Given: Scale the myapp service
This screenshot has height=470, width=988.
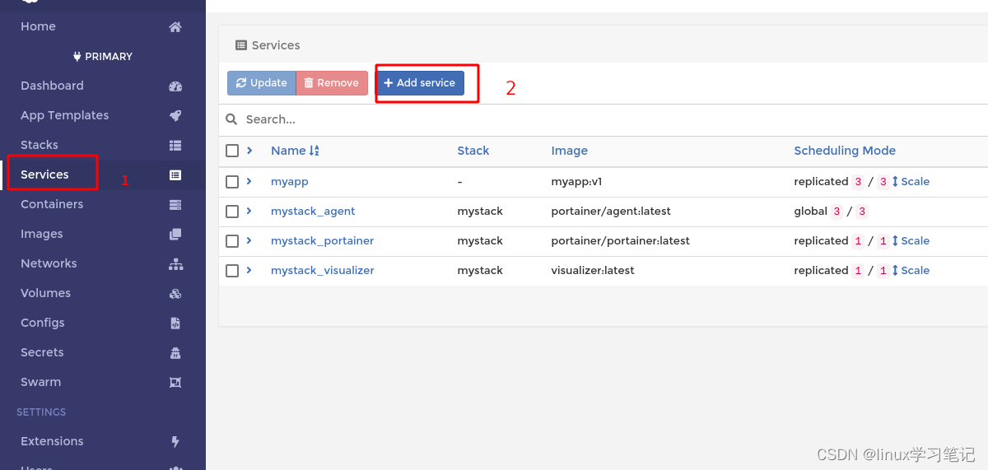Looking at the screenshot, I should tap(911, 181).
